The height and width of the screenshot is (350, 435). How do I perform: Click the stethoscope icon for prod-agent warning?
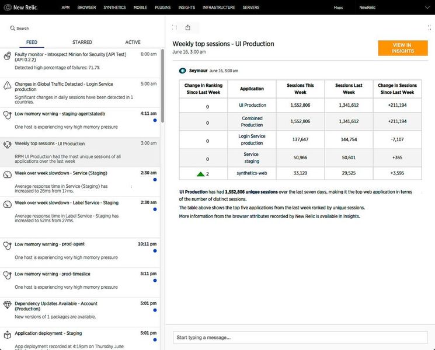[x=7, y=245]
